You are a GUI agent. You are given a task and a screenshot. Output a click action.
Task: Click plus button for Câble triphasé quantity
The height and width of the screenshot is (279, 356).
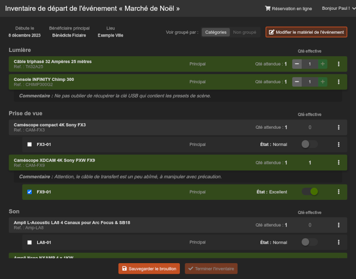pos(322,64)
